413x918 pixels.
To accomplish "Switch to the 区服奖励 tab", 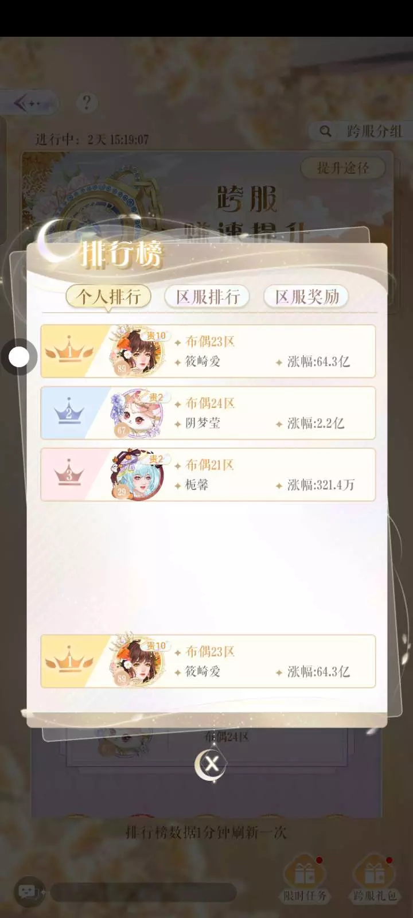I will [x=307, y=297].
